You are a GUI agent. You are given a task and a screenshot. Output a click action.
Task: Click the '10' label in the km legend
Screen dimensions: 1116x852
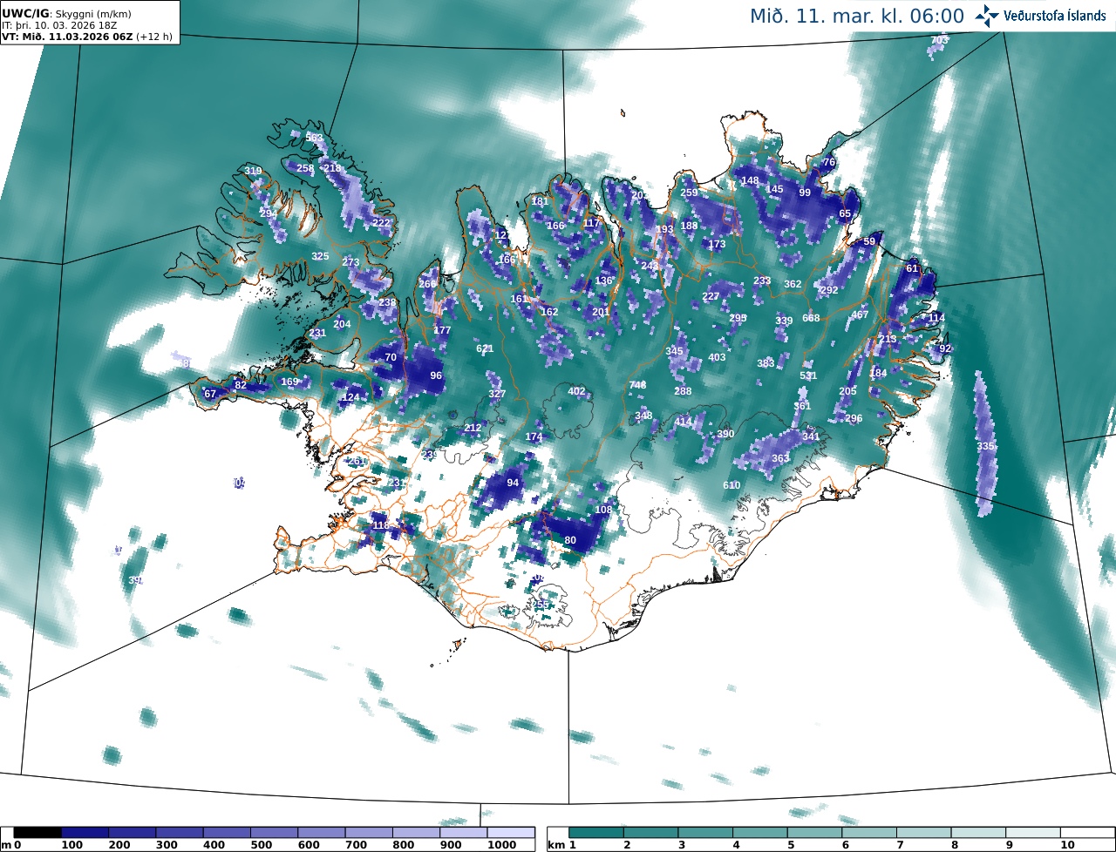coord(1066,845)
